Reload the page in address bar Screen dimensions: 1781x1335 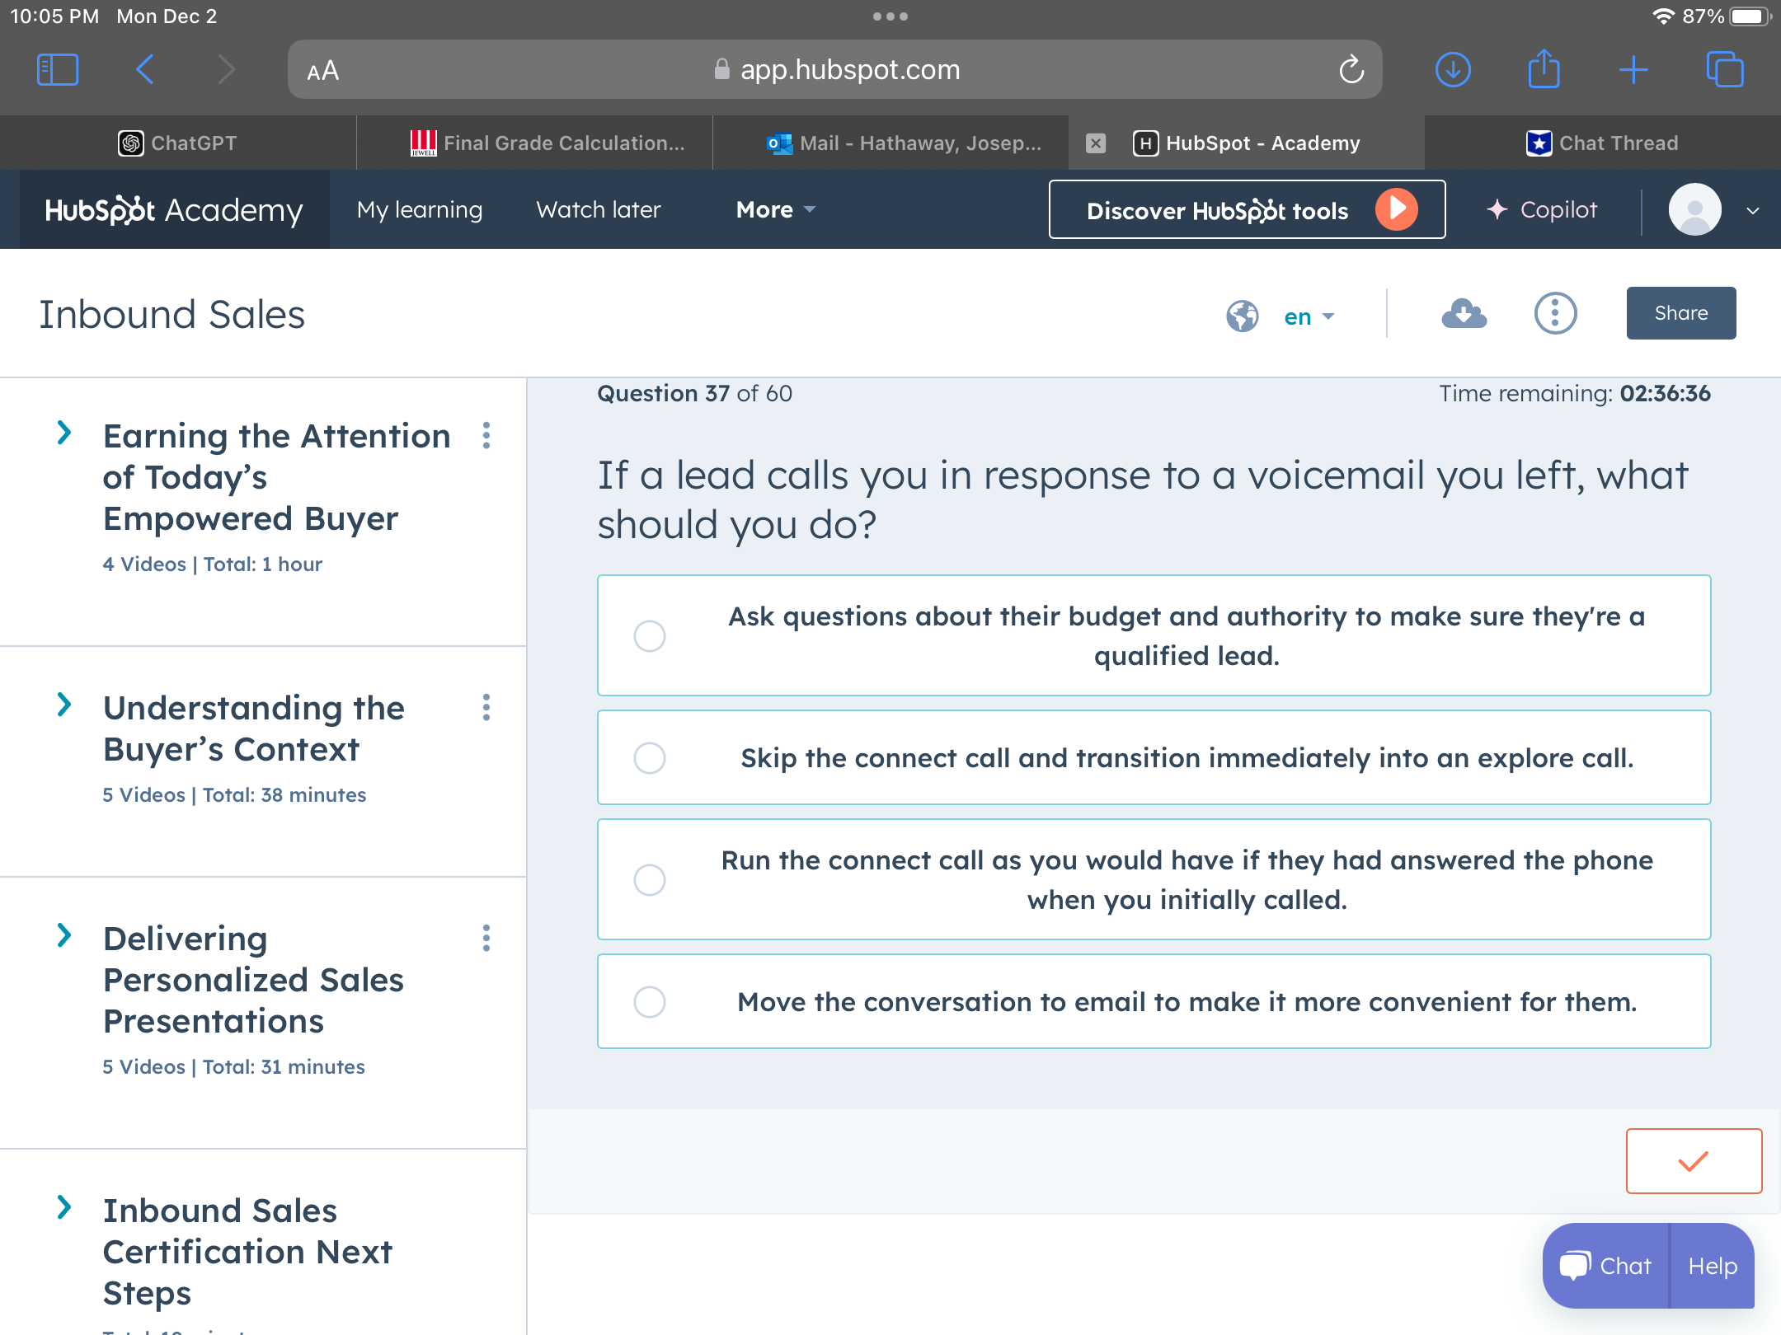1351,70
